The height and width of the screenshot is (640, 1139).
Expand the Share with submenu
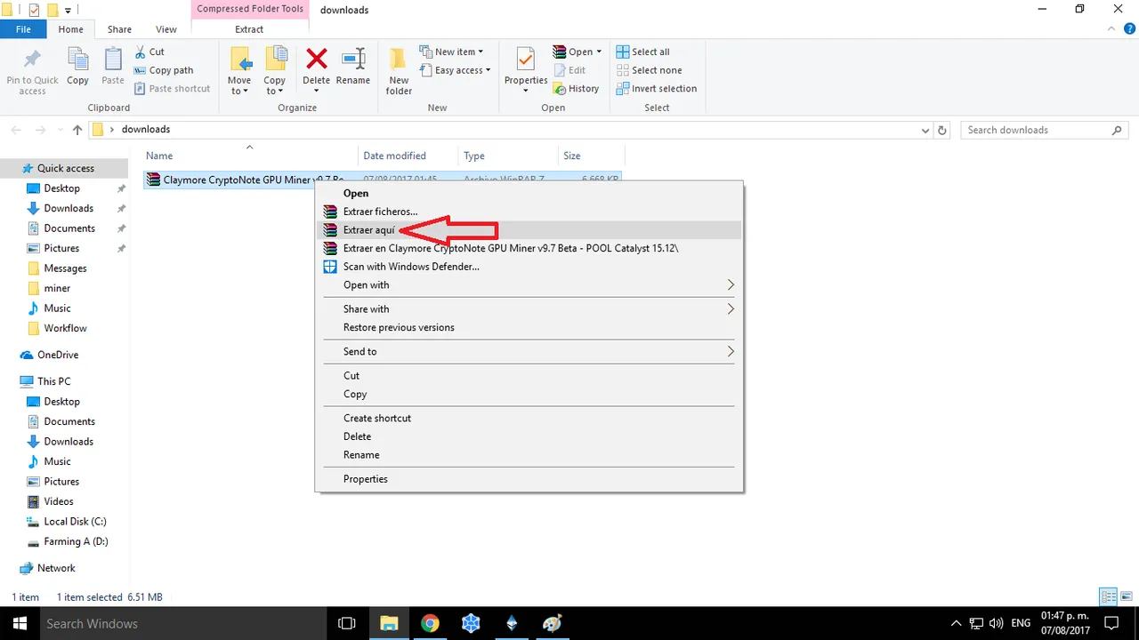pos(529,309)
